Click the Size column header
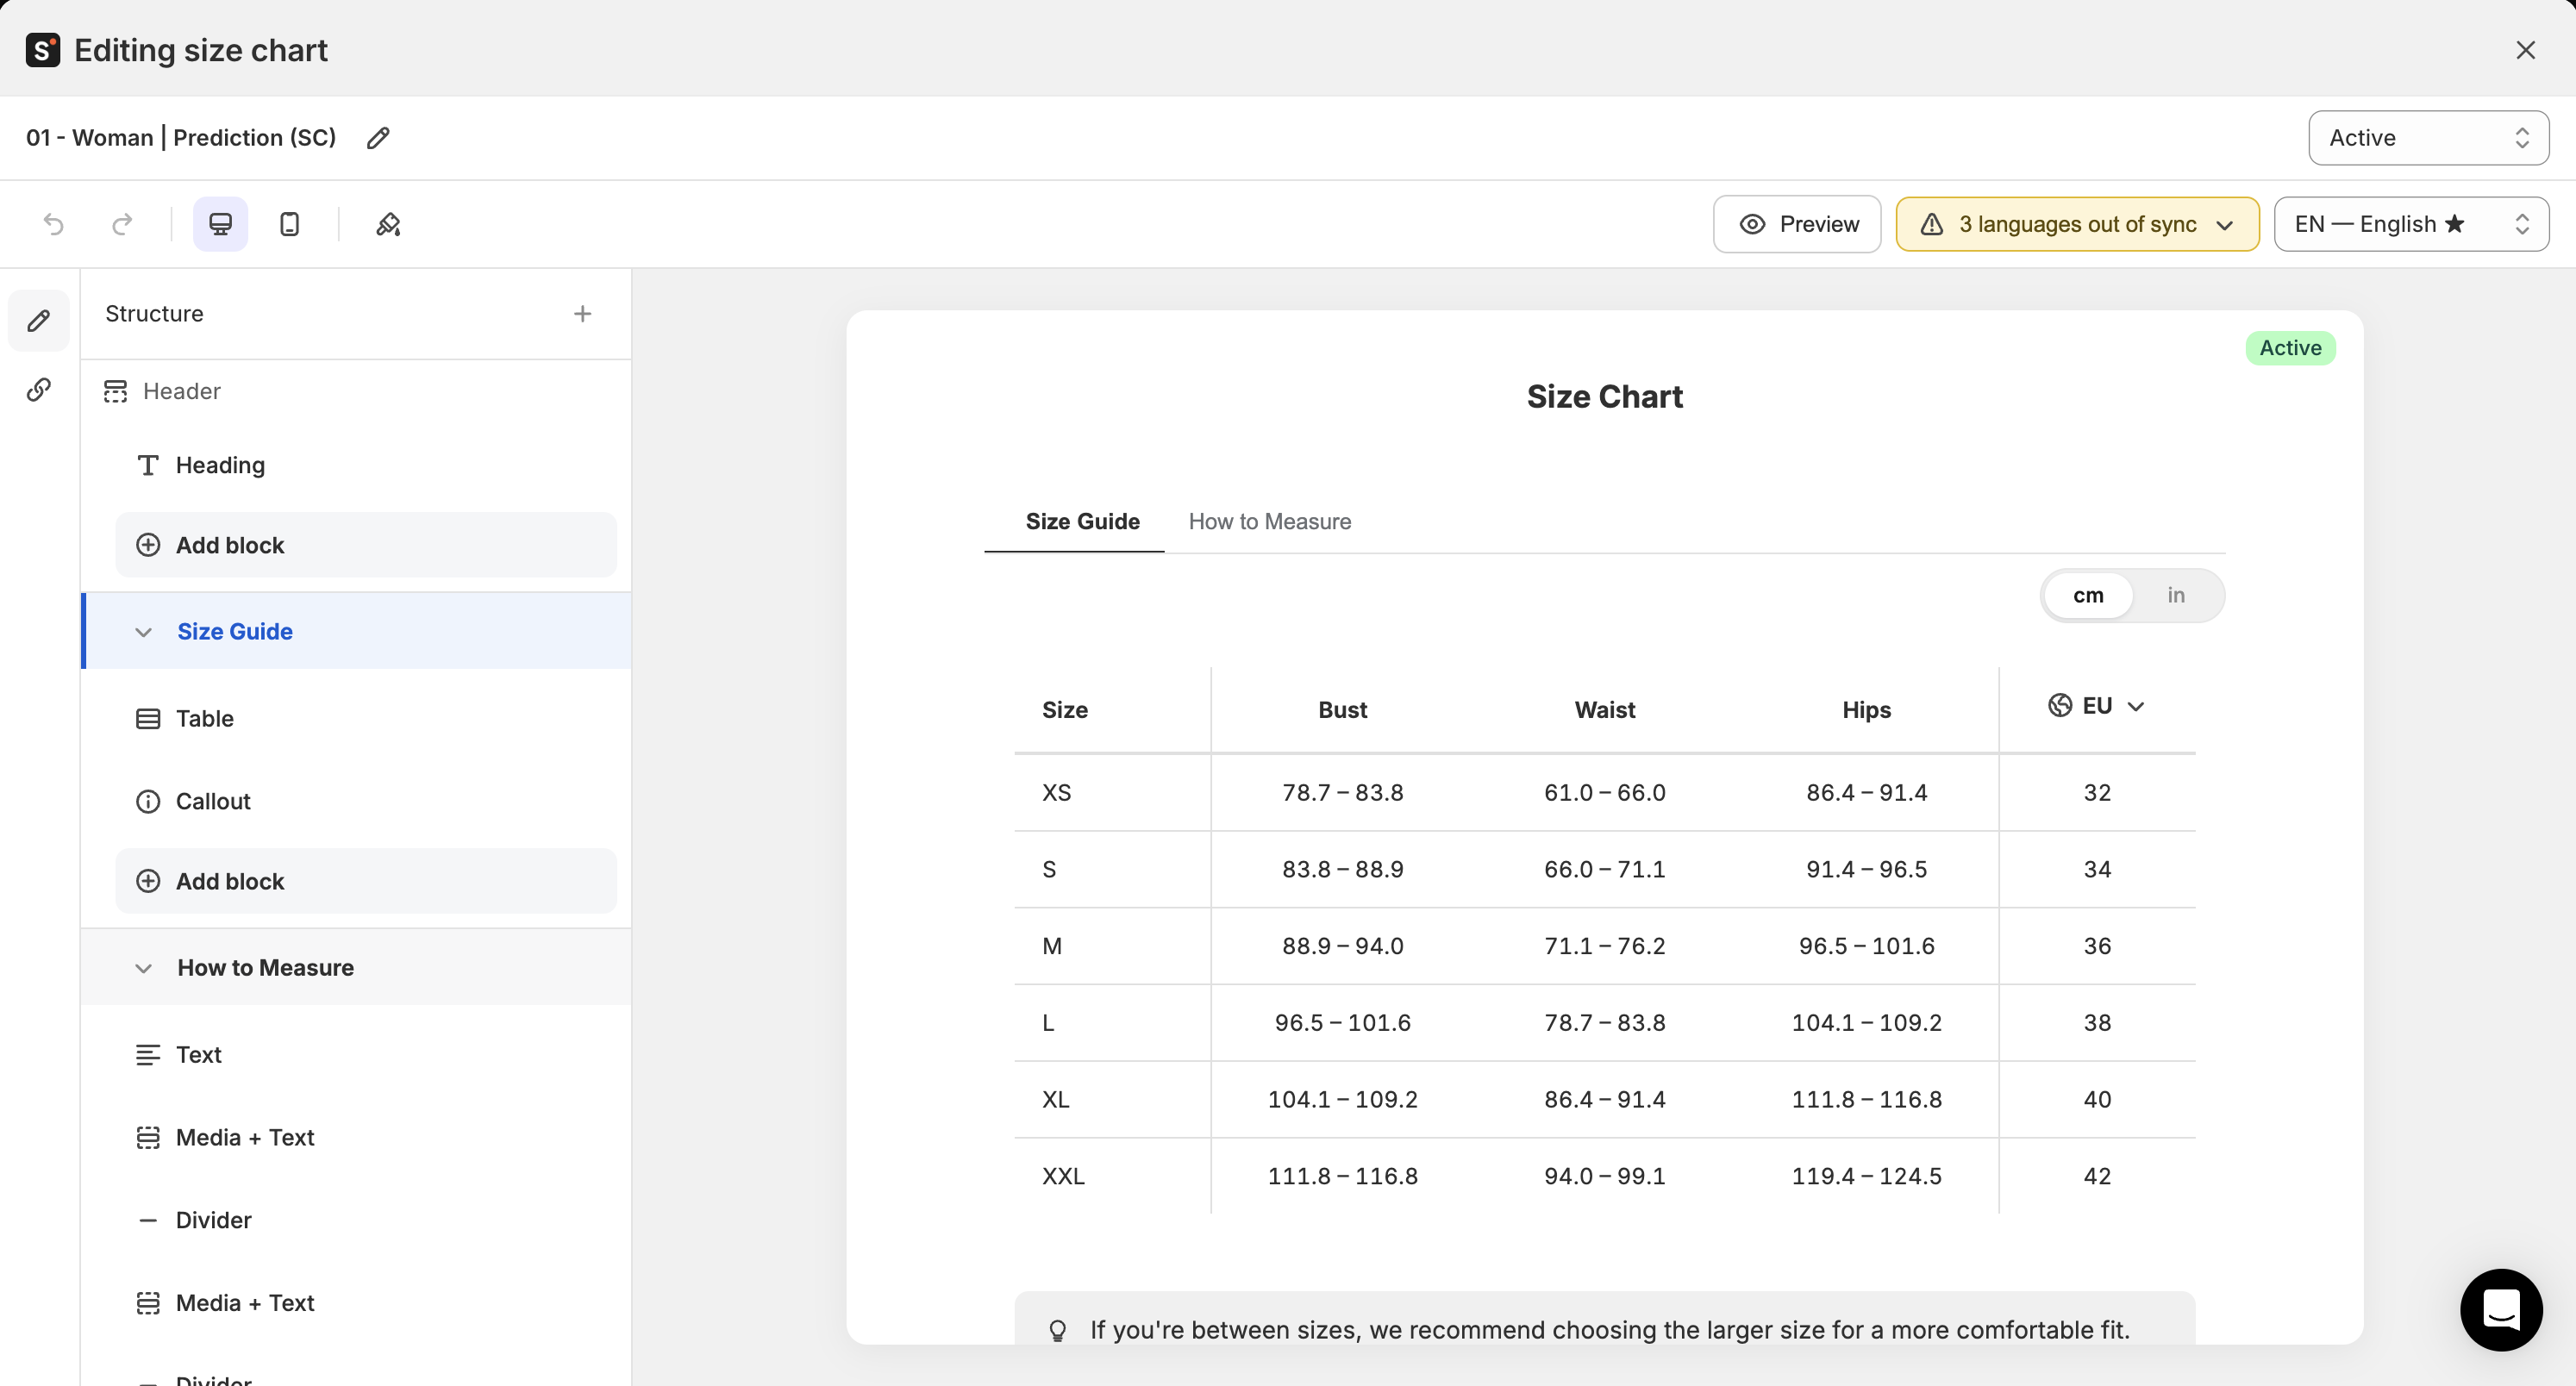This screenshot has height=1386, width=2576. coord(1064,710)
